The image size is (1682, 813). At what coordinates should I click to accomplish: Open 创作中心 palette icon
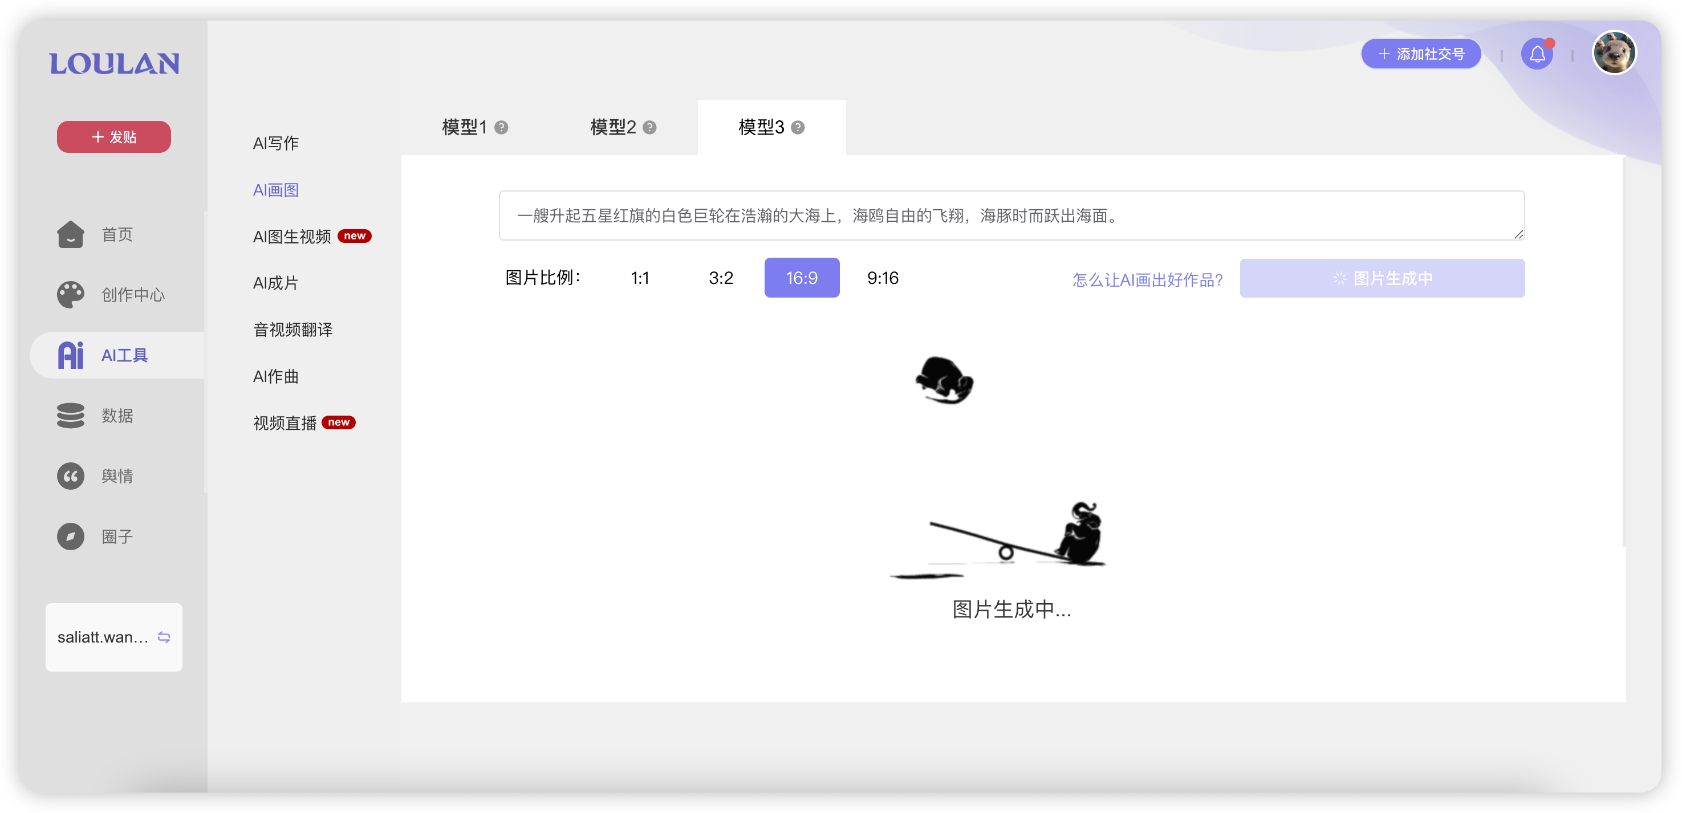tap(71, 295)
